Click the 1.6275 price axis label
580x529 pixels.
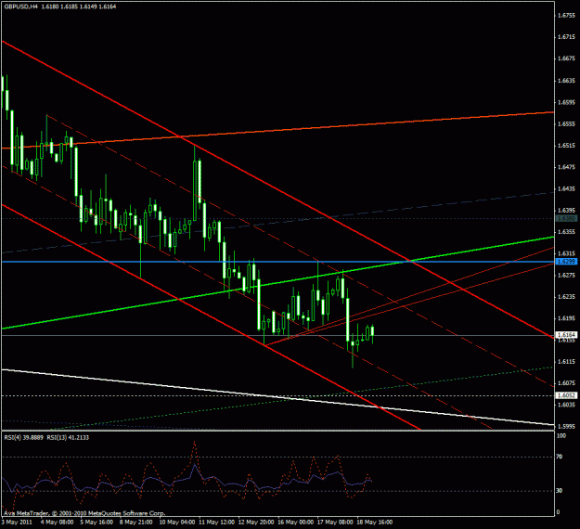click(x=566, y=276)
